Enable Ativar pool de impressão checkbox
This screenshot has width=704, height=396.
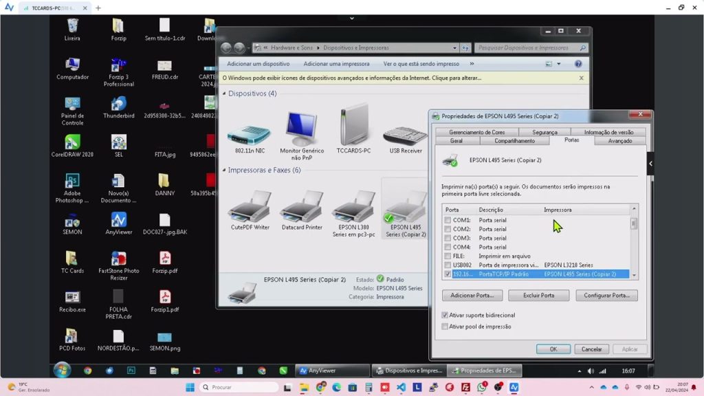point(445,327)
